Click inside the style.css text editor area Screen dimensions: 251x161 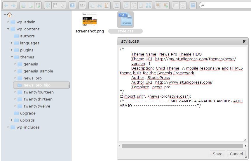click(x=183, y=94)
